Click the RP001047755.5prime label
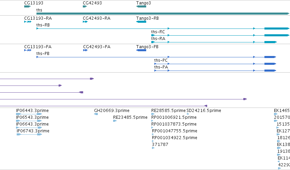290x170 pixels. click(x=174, y=131)
